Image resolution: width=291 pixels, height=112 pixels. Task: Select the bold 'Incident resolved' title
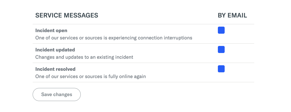[x=55, y=69]
